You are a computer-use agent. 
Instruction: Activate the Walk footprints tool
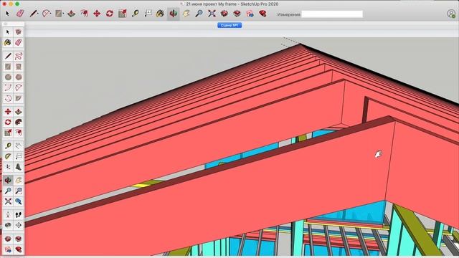[x=19, y=215]
